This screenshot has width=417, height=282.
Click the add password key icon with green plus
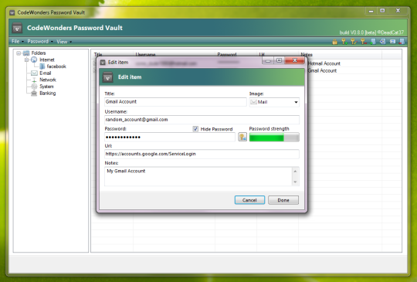coord(344,42)
